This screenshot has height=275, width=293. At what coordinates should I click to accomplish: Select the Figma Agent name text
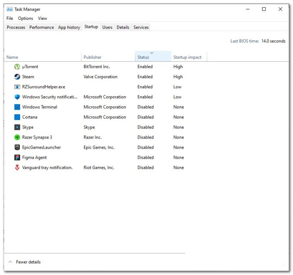tap(34, 157)
